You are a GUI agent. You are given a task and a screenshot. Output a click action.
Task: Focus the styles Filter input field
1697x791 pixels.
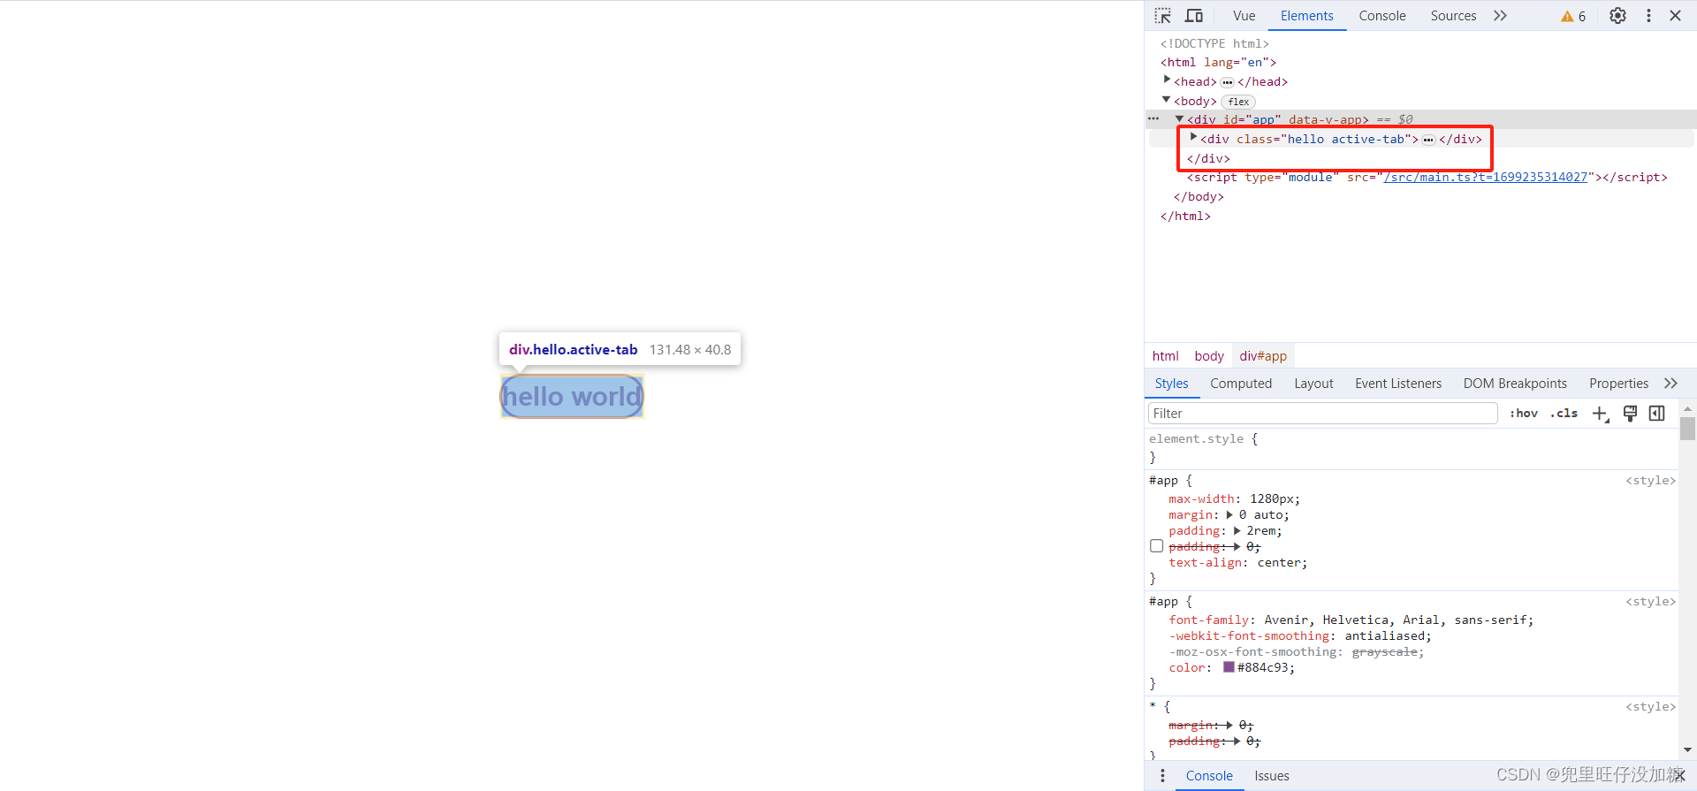click(1322, 413)
